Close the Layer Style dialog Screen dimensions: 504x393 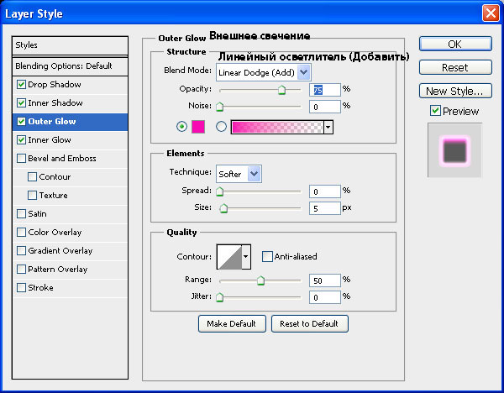pos(491,13)
